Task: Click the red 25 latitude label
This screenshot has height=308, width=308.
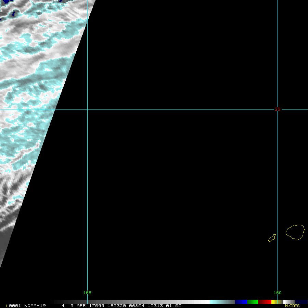Action: click(x=278, y=110)
